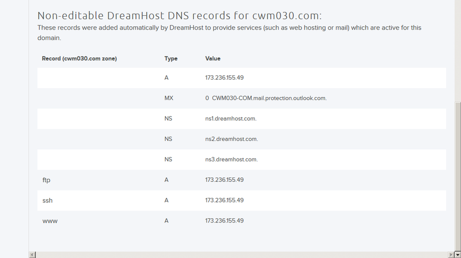Click the horizontal scrollbar left arrow
This screenshot has height=258, width=461.
tap(32, 255)
